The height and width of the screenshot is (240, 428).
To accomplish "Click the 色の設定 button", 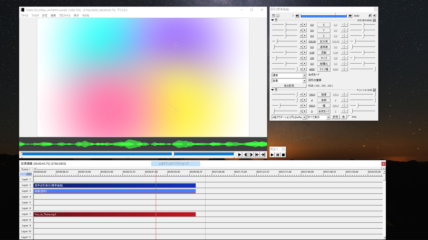I will pyautogui.click(x=289, y=86).
